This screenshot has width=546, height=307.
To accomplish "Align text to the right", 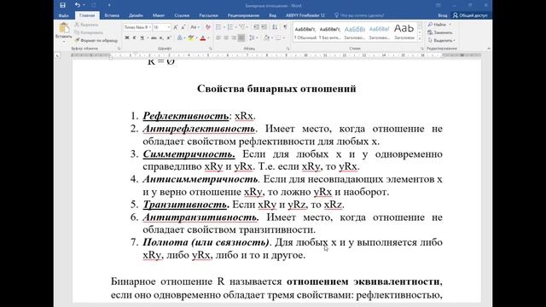I will pyautogui.click(x=234, y=38).
